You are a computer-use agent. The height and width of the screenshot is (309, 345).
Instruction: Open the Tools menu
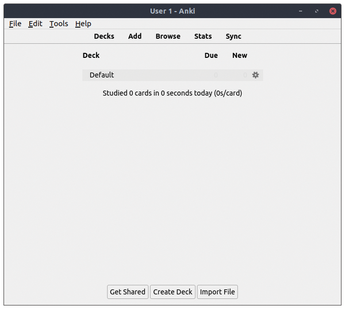point(59,24)
